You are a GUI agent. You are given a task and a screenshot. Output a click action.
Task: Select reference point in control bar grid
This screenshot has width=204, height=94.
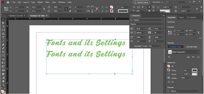[6, 9]
